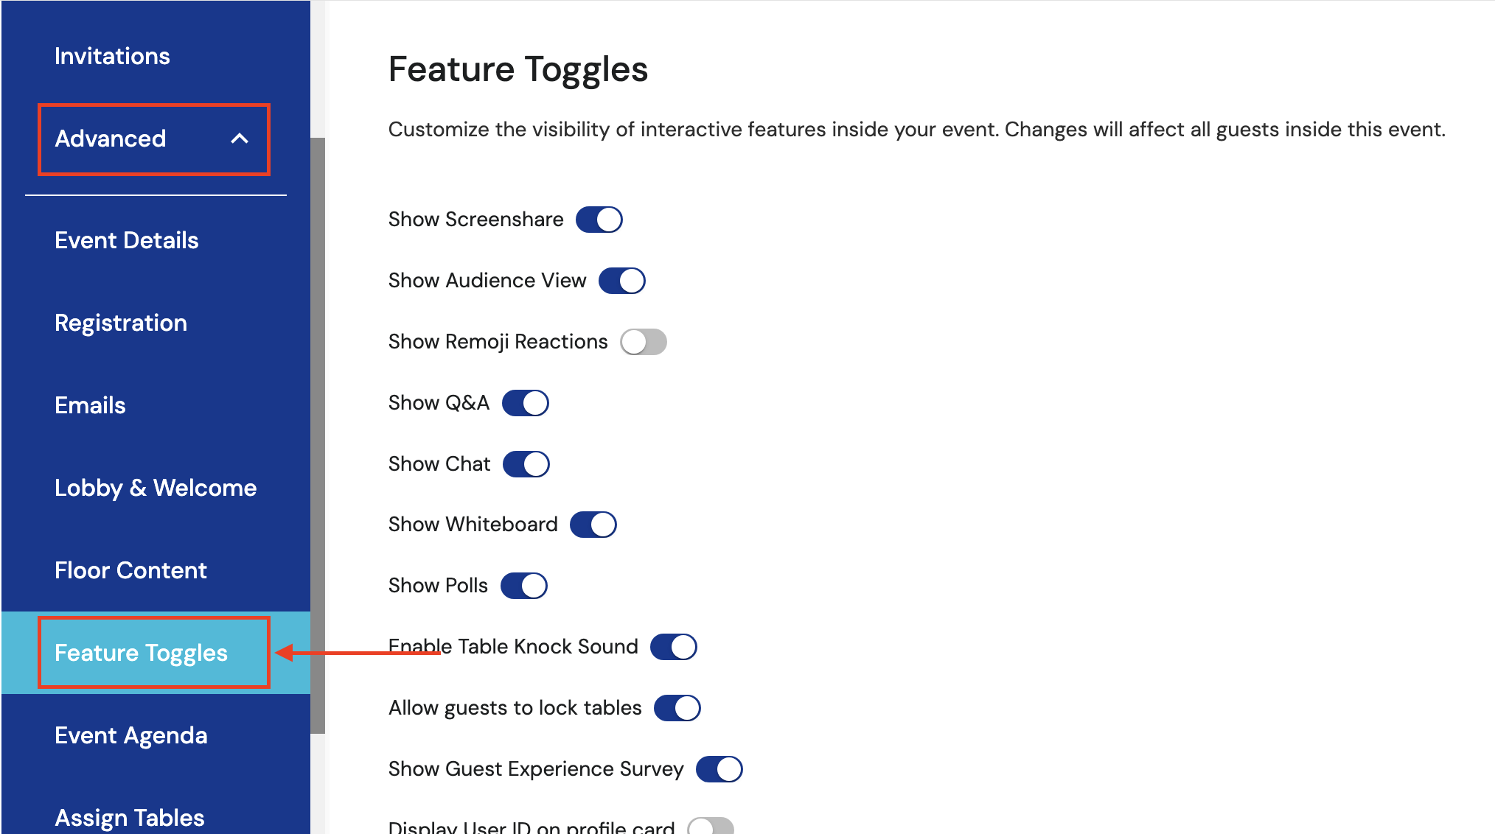This screenshot has width=1495, height=834.
Task: Turn off Show Polls
Action: pos(523,586)
